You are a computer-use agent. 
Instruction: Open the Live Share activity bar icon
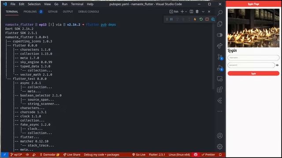click(220, 46)
